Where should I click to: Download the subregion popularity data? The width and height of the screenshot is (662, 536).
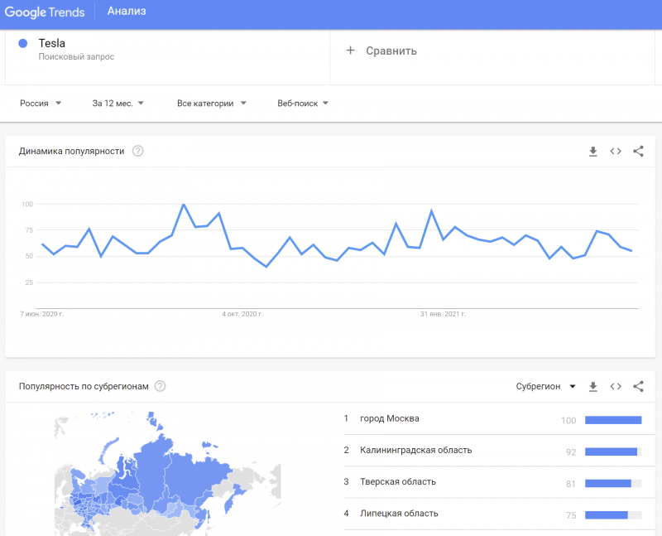[592, 386]
